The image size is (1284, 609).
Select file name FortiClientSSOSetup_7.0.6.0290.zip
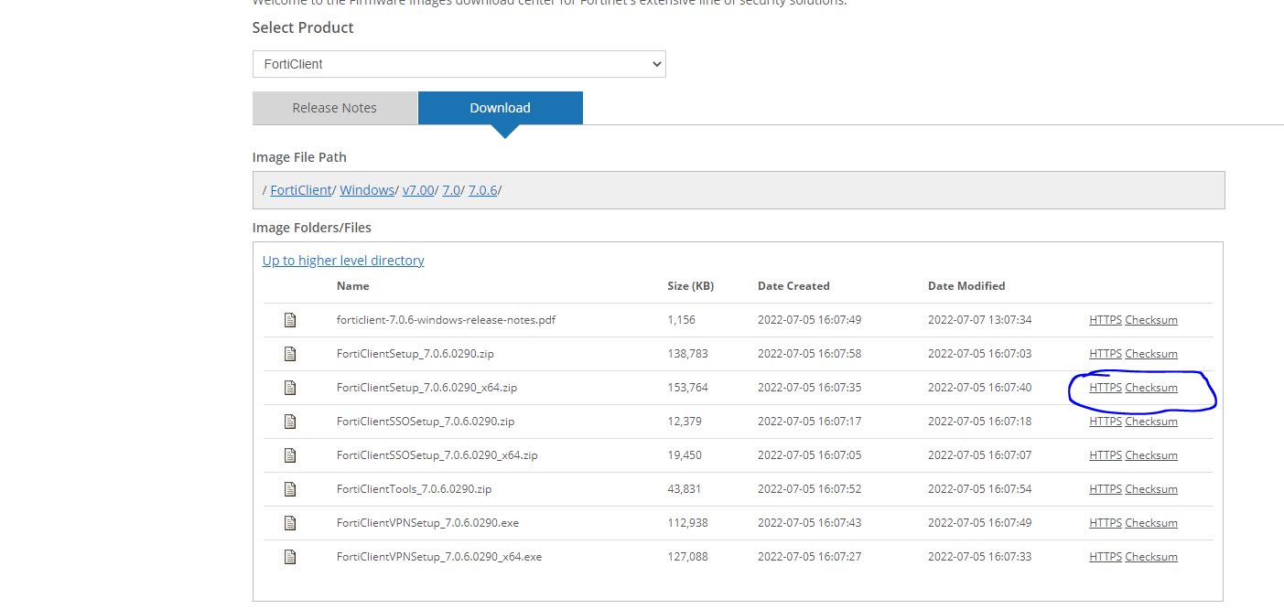426,422
